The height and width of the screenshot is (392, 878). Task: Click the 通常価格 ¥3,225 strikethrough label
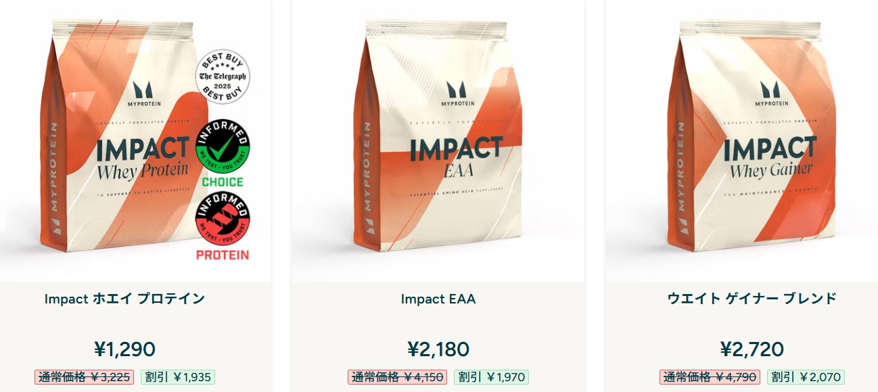84,377
